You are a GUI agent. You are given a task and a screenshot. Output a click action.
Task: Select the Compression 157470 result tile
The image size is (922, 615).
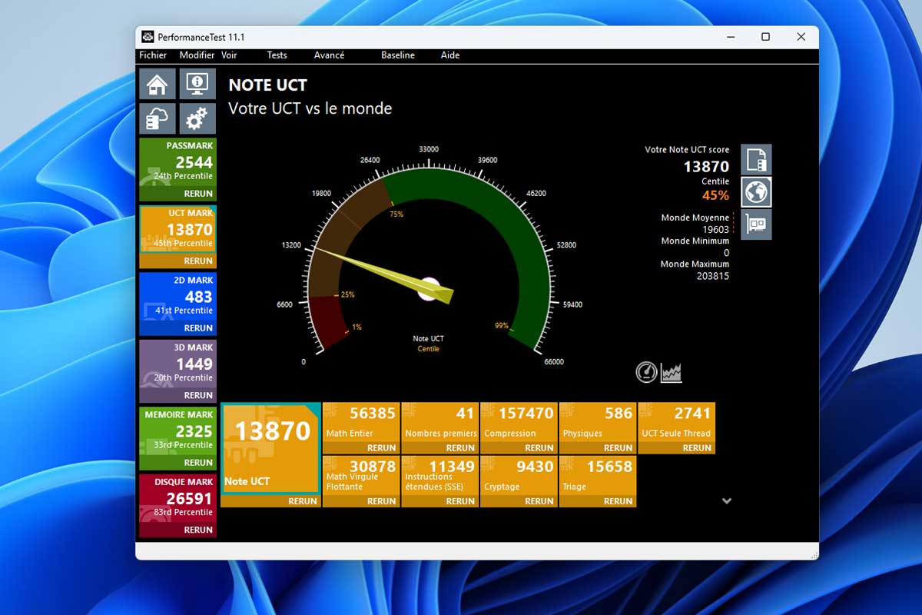pyautogui.click(x=519, y=421)
